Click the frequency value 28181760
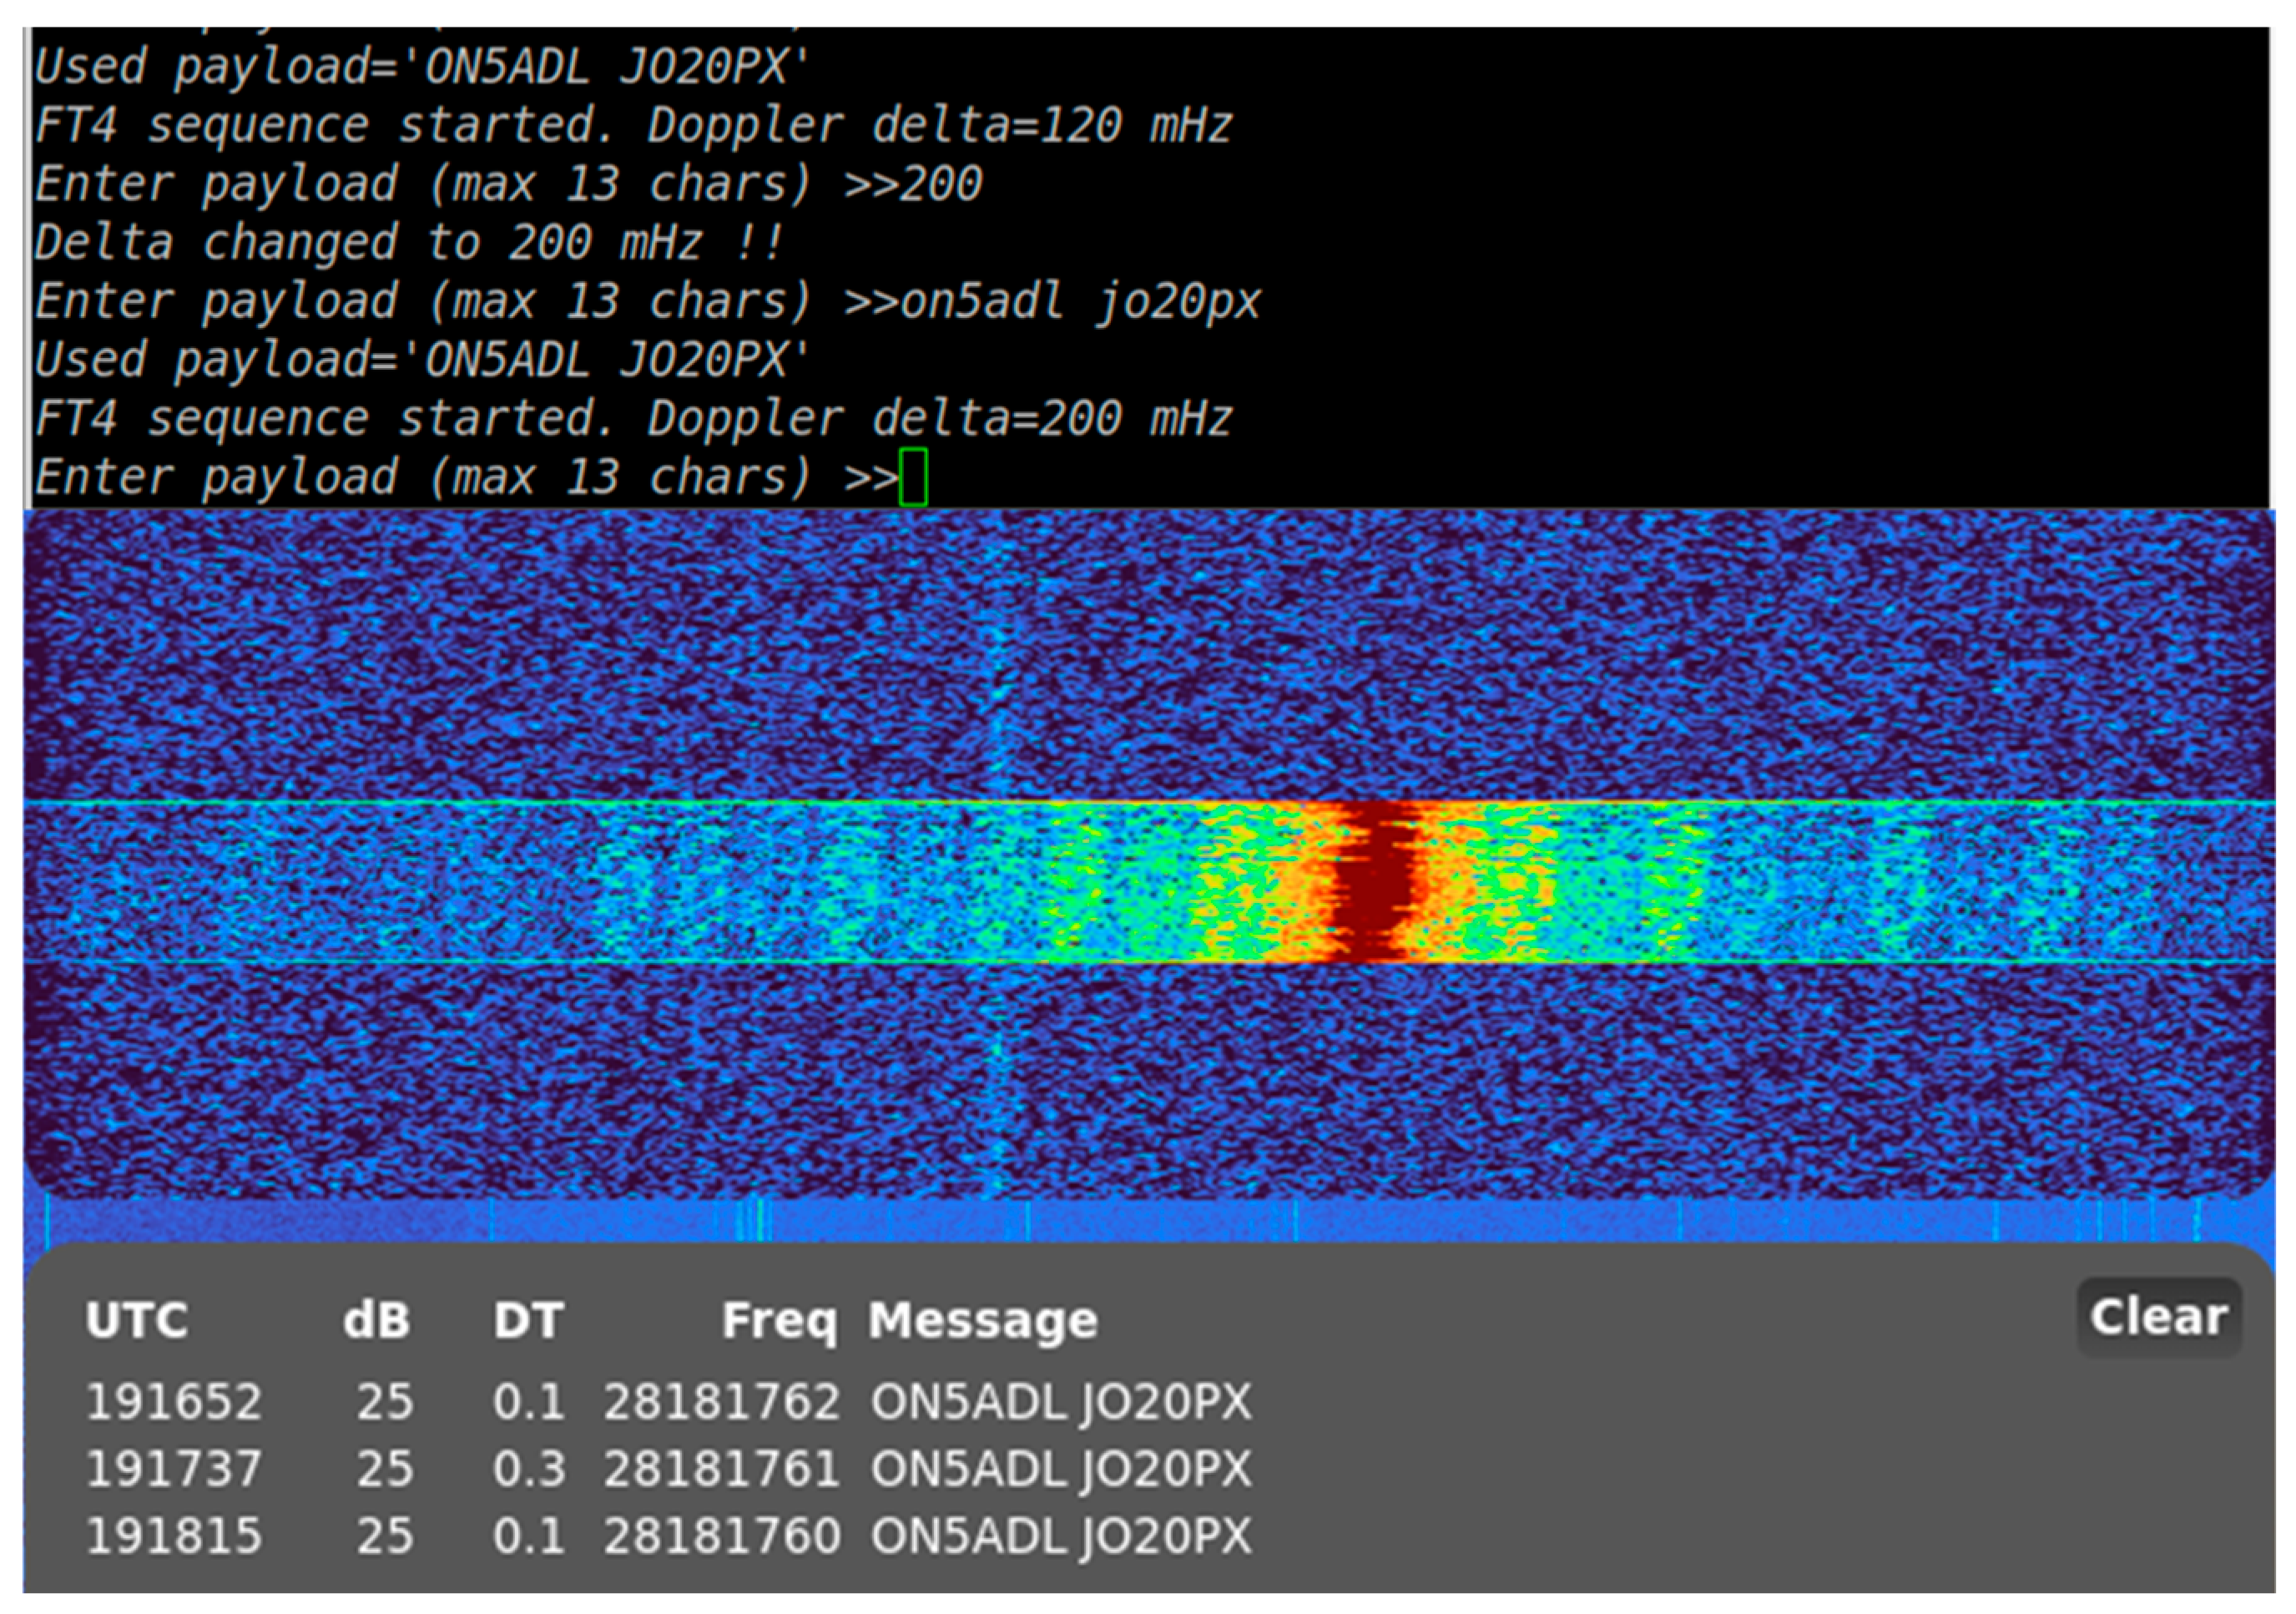Image resolution: width=2296 pixels, height=1614 pixels. 721,1536
